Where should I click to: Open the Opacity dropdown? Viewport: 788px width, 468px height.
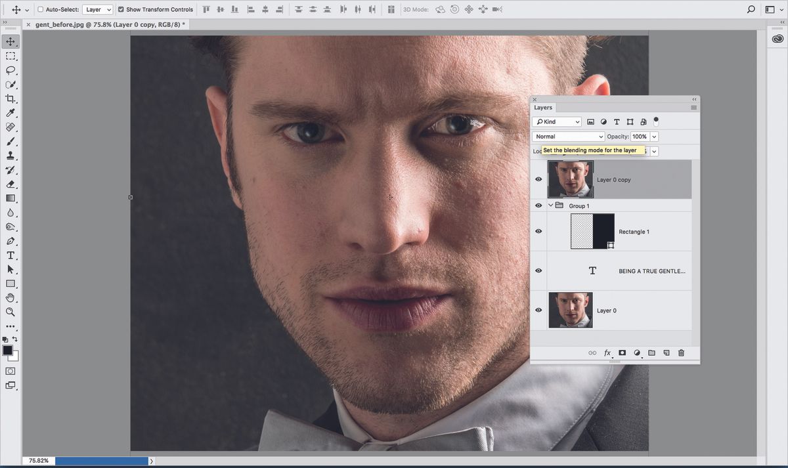click(653, 136)
